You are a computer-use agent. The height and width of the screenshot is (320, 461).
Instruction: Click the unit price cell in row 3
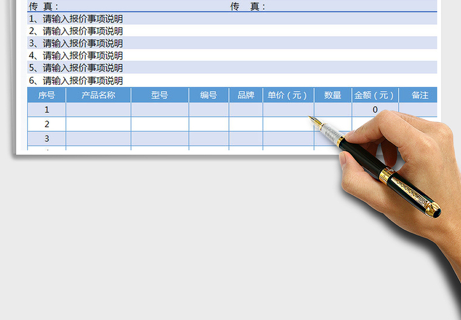click(289, 138)
